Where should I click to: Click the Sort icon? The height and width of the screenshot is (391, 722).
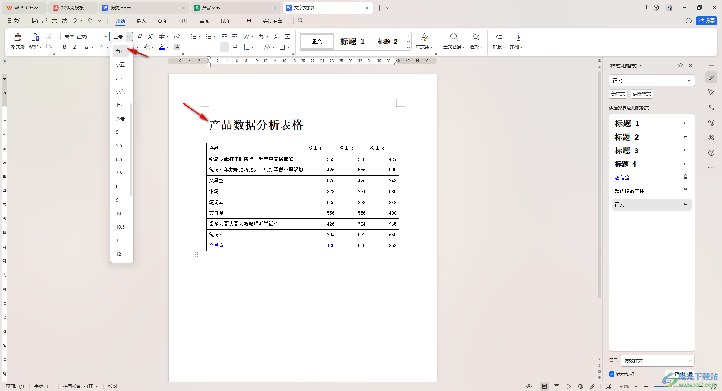277,36
